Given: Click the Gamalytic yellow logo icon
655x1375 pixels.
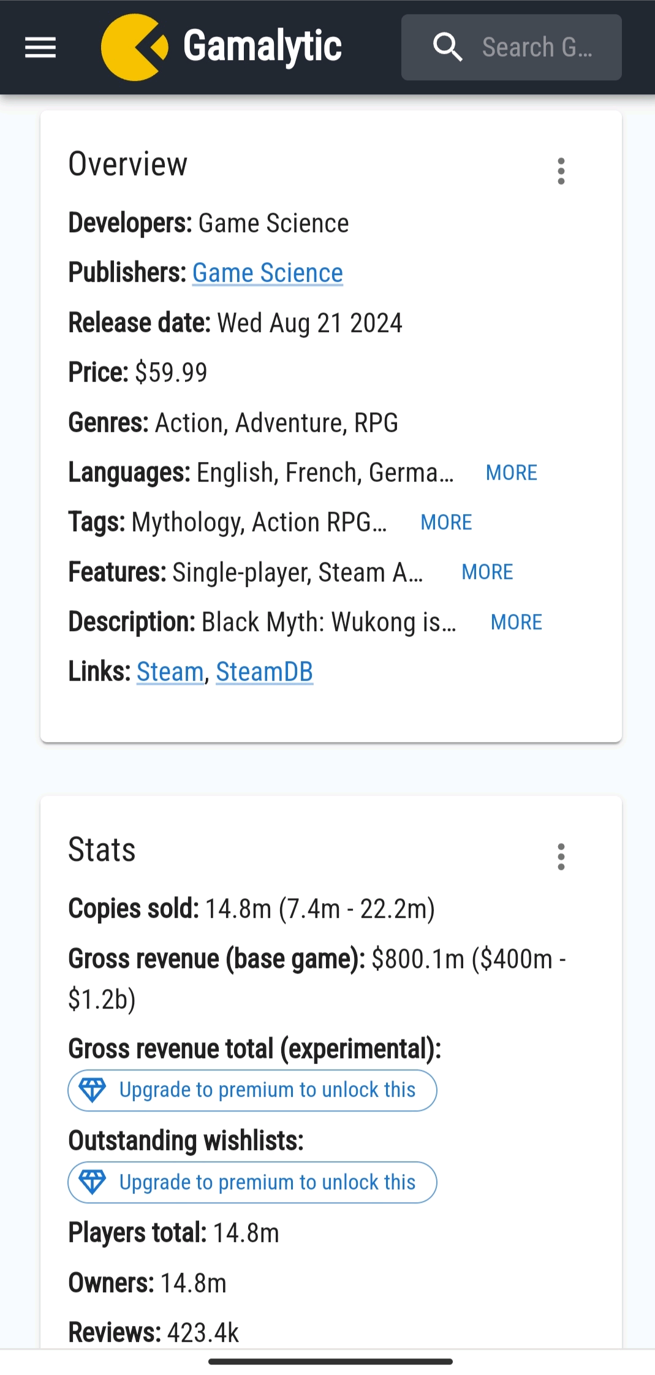Looking at the screenshot, I should [134, 47].
